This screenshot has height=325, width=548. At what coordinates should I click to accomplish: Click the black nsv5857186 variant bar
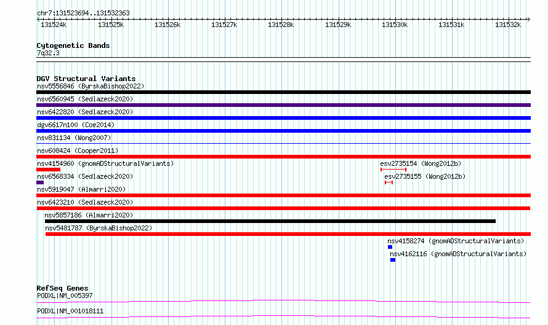270,221
